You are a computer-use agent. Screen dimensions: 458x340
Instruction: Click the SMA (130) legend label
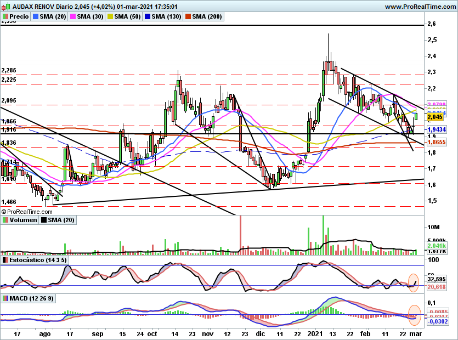167,16
